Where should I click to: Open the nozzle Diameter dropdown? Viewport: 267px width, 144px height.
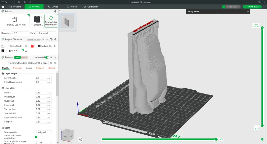[x=20, y=33]
